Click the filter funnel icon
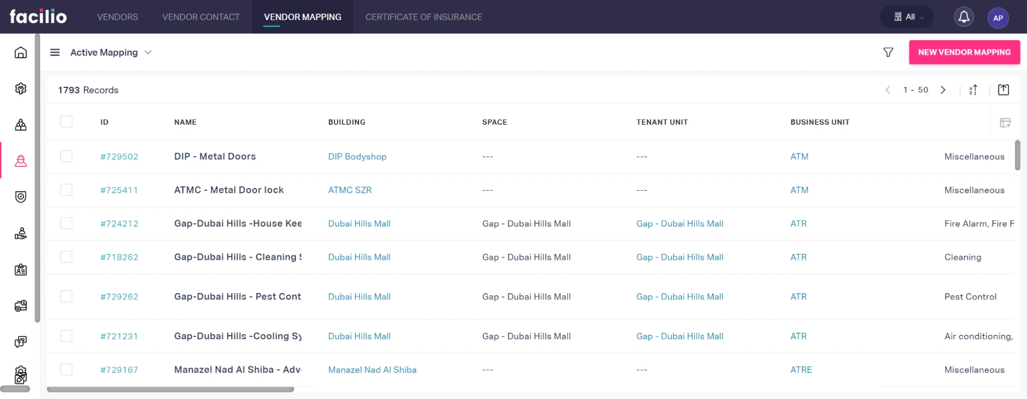Screen dimensions: 1027x399 [888, 52]
